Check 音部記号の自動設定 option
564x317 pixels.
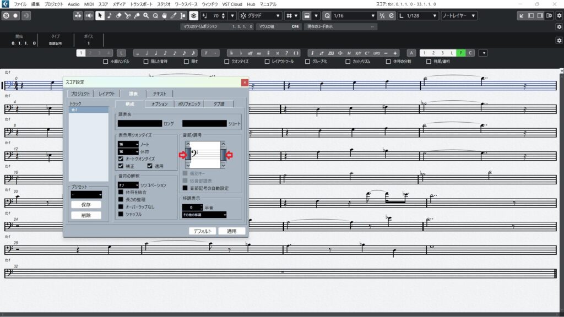click(x=185, y=188)
